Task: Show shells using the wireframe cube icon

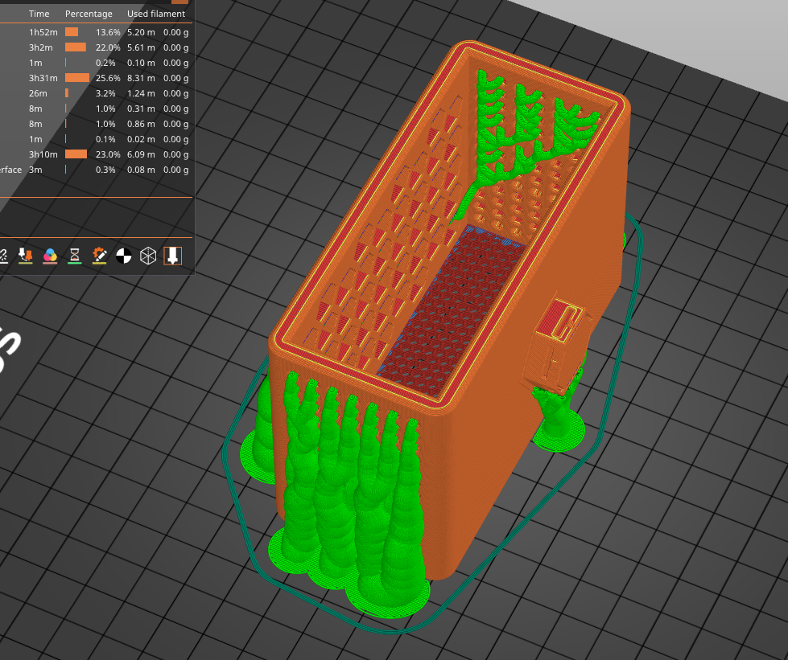Action: (148, 256)
